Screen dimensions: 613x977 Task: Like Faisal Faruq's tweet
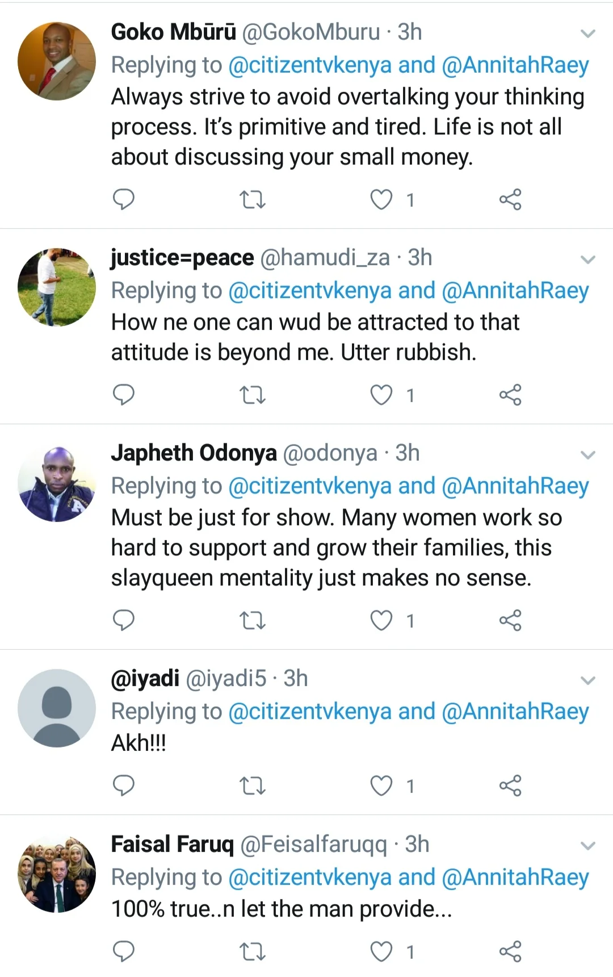click(x=381, y=951)
